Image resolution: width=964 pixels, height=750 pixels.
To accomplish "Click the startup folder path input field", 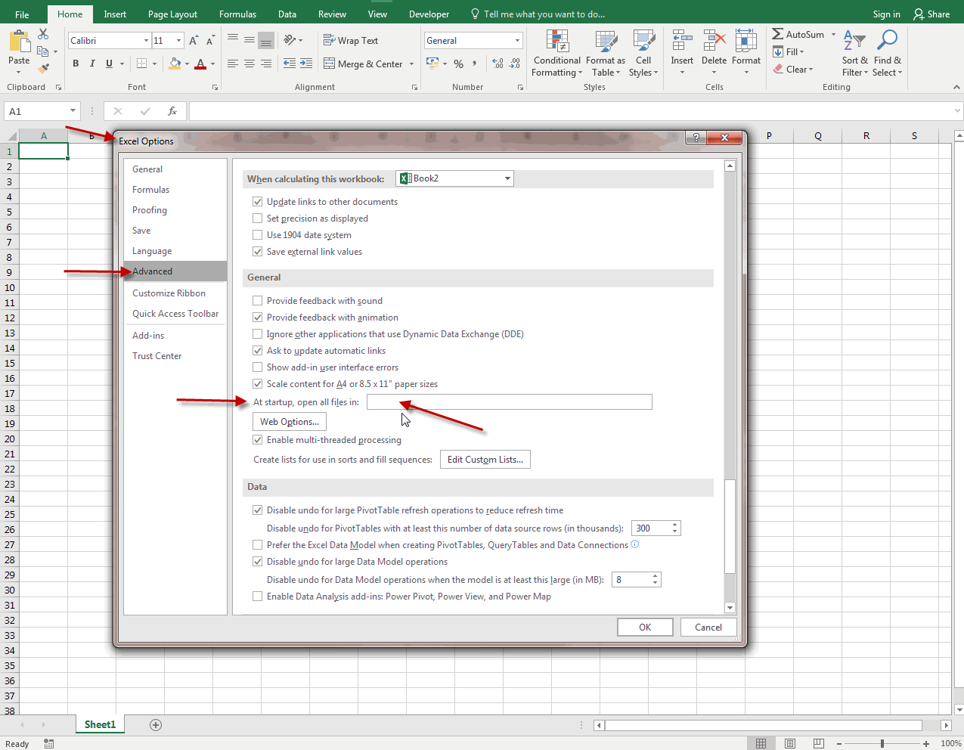I will click(509, 402).
